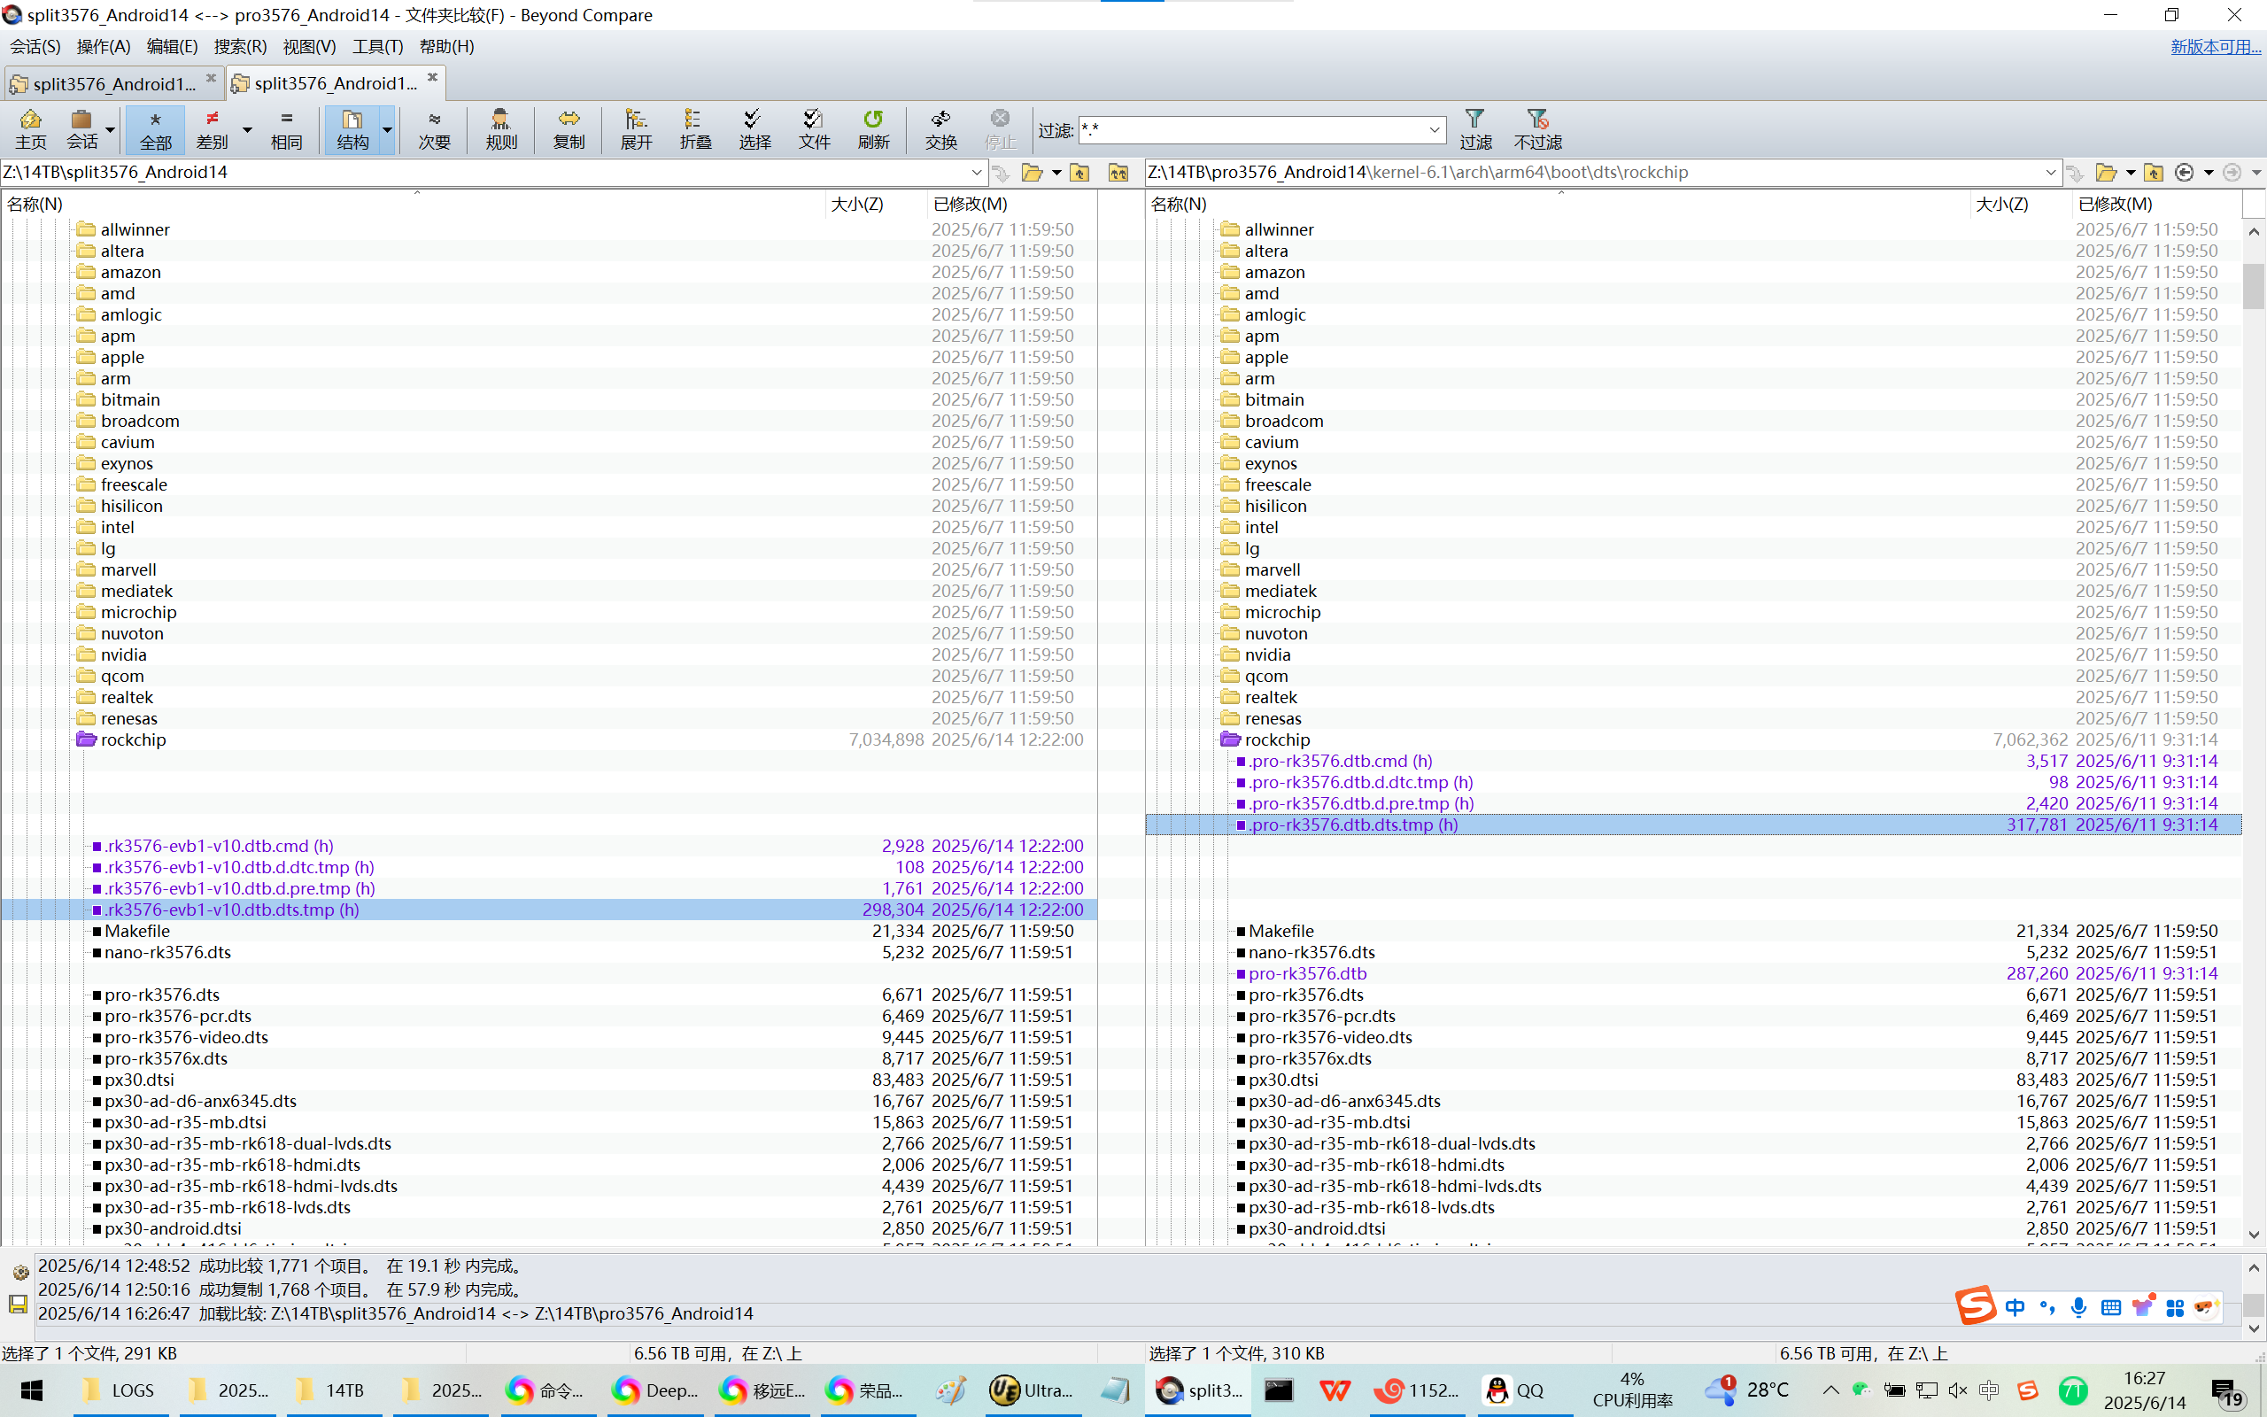Switch to the first split3576_Android14 session tab

tap(112, 83)
